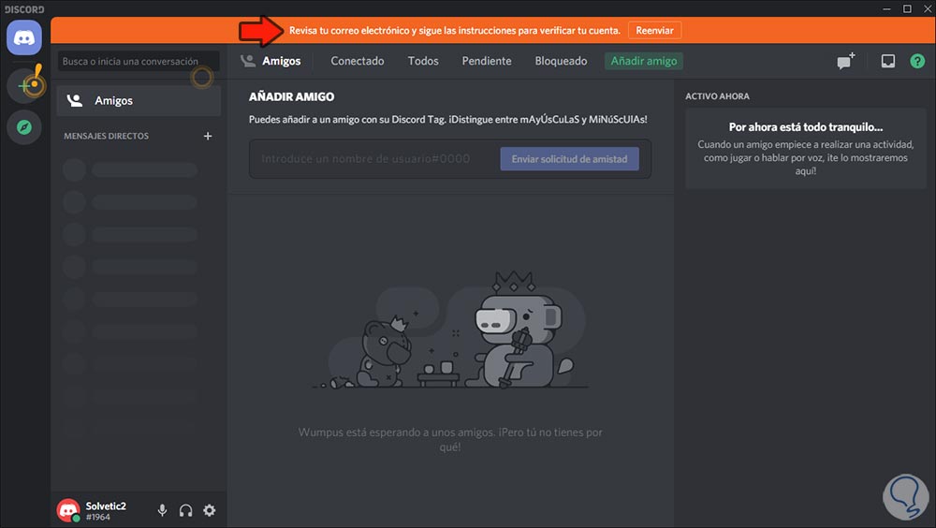Click the Amigos header title
The image size is (936, 528).
click(281, 61)
